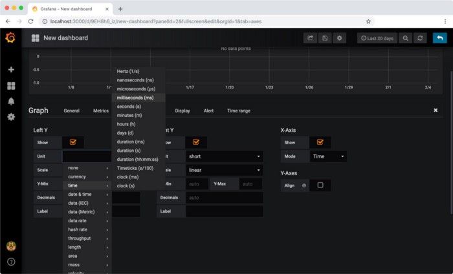This screenshot has height=274, width=453.
Task: Click the Align info tooltip icon
Action: point(304,185)
